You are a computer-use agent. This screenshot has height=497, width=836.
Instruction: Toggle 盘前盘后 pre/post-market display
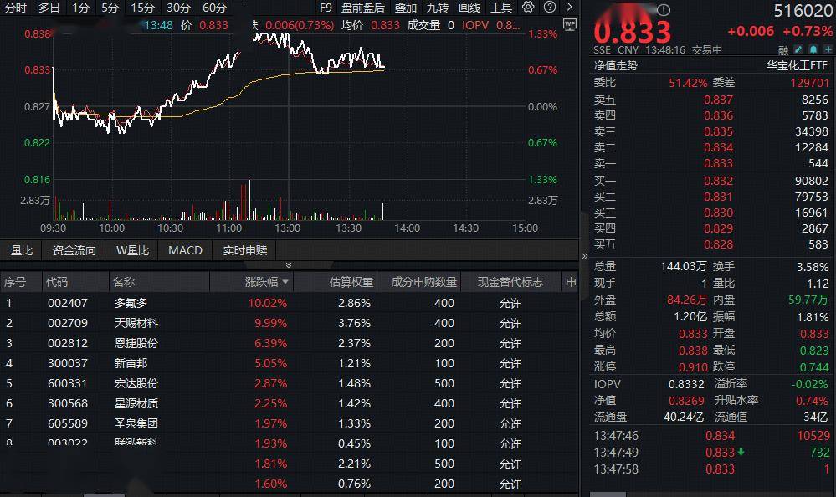[x=363, y=8]
